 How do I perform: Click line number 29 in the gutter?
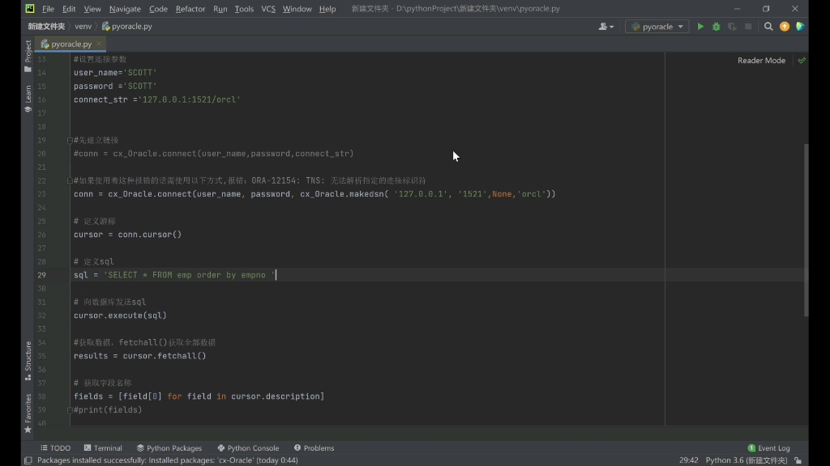pos(41,274)
